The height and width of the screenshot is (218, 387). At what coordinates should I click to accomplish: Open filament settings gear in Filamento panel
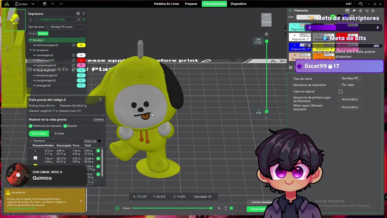coord(373,11)
